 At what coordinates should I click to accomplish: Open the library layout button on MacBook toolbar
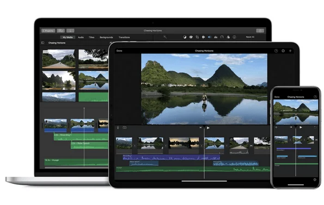61,31
